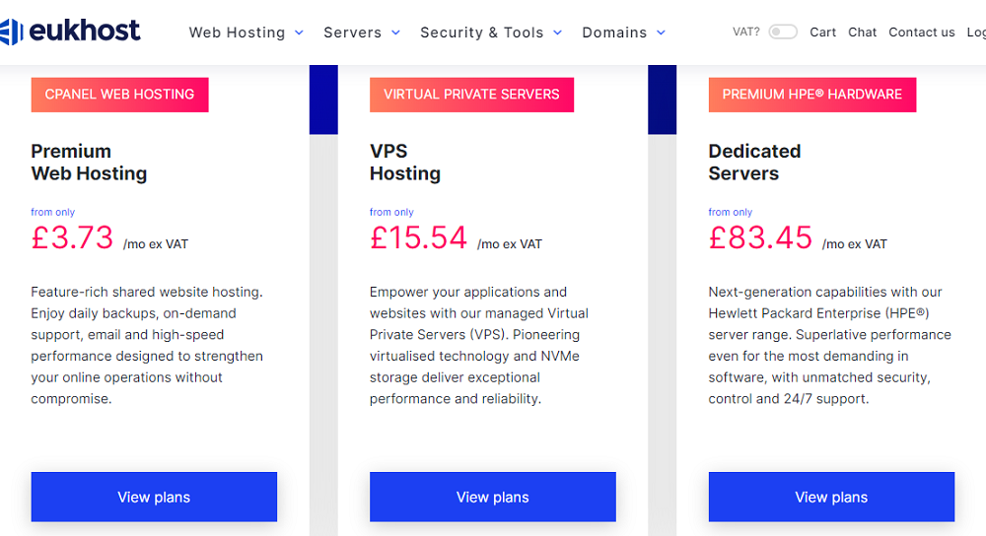Go to the Cart link
Screen dimensions: 986x536
(822, 33)
